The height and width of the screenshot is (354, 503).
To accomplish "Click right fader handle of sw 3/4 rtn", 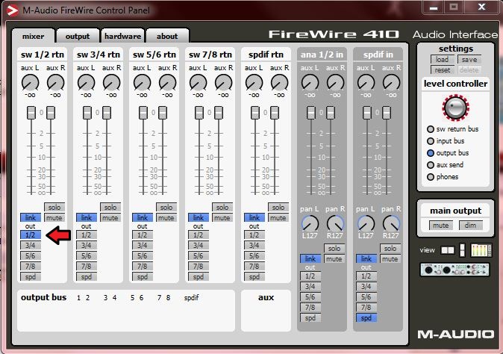I will [x=107, y=113].
